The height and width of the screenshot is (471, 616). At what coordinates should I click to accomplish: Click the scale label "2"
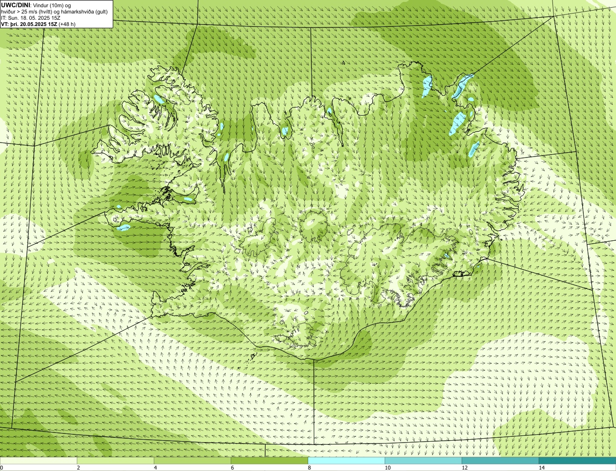78,468
